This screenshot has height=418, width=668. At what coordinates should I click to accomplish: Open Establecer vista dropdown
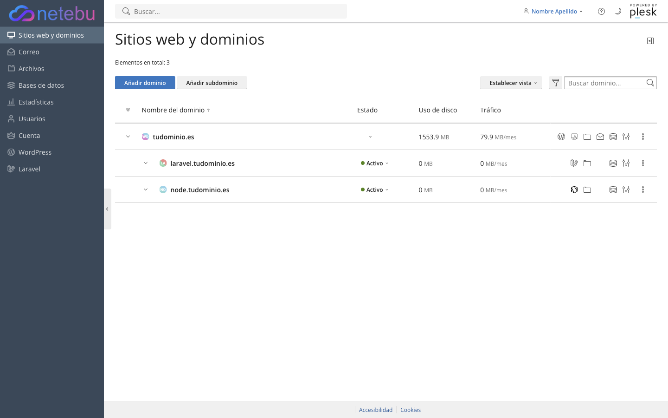tap(511, 83)
